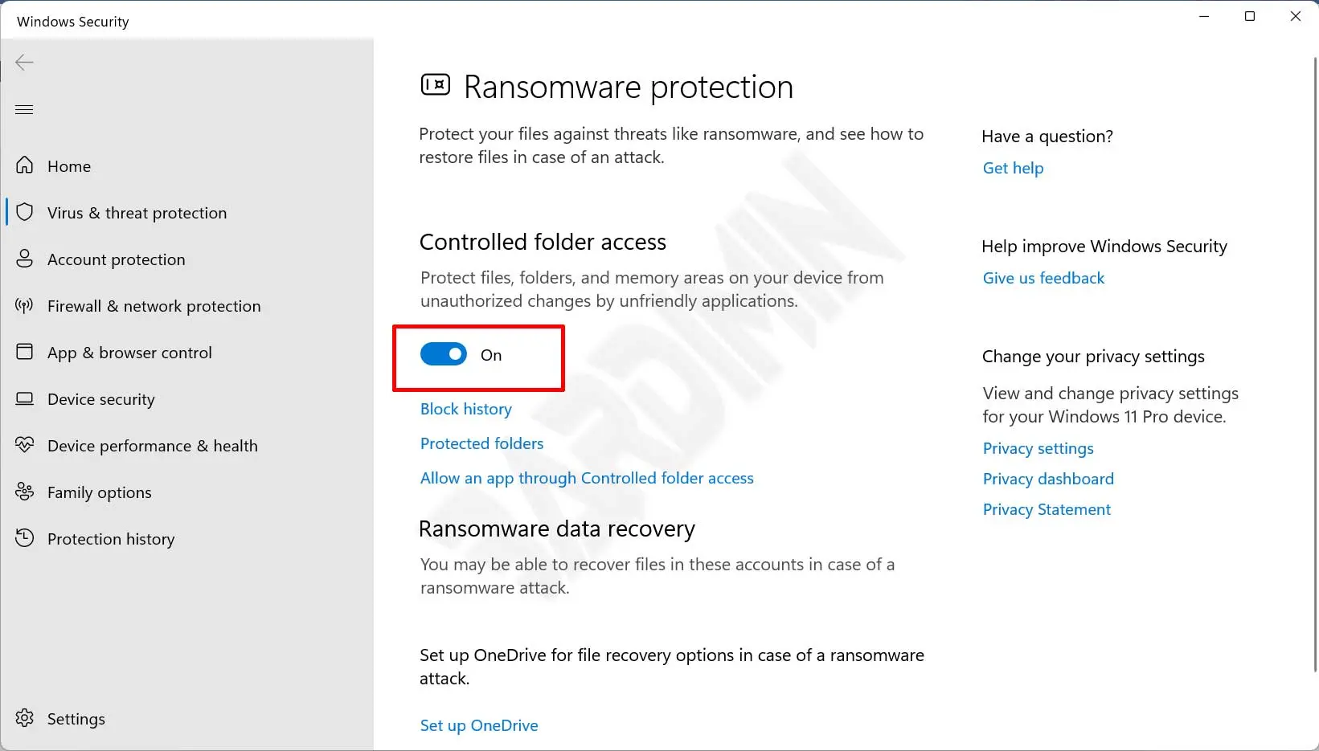This screenshot has height=751, width=1319.
Task: Open the Block history link
Action: (x=466, y=409)
